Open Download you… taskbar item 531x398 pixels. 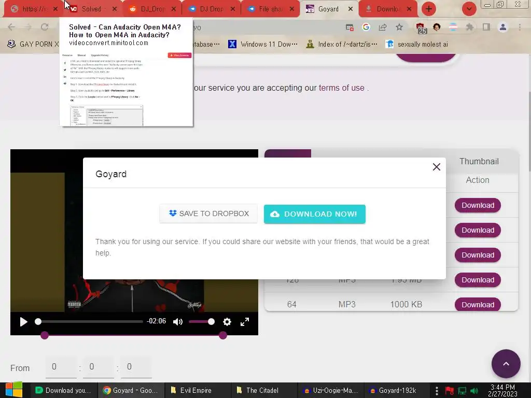pyautogui.click(x=63, y=390)
